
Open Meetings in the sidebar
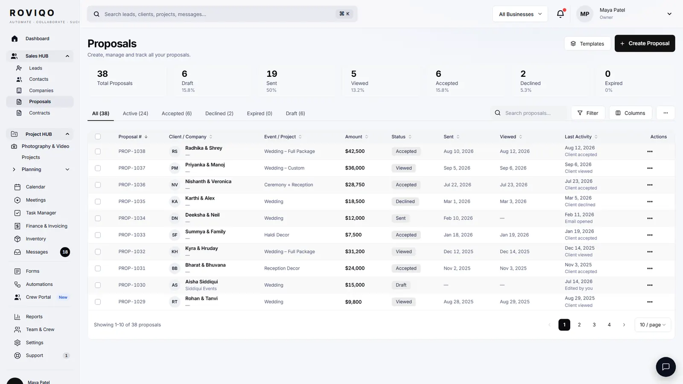point(36,200)
